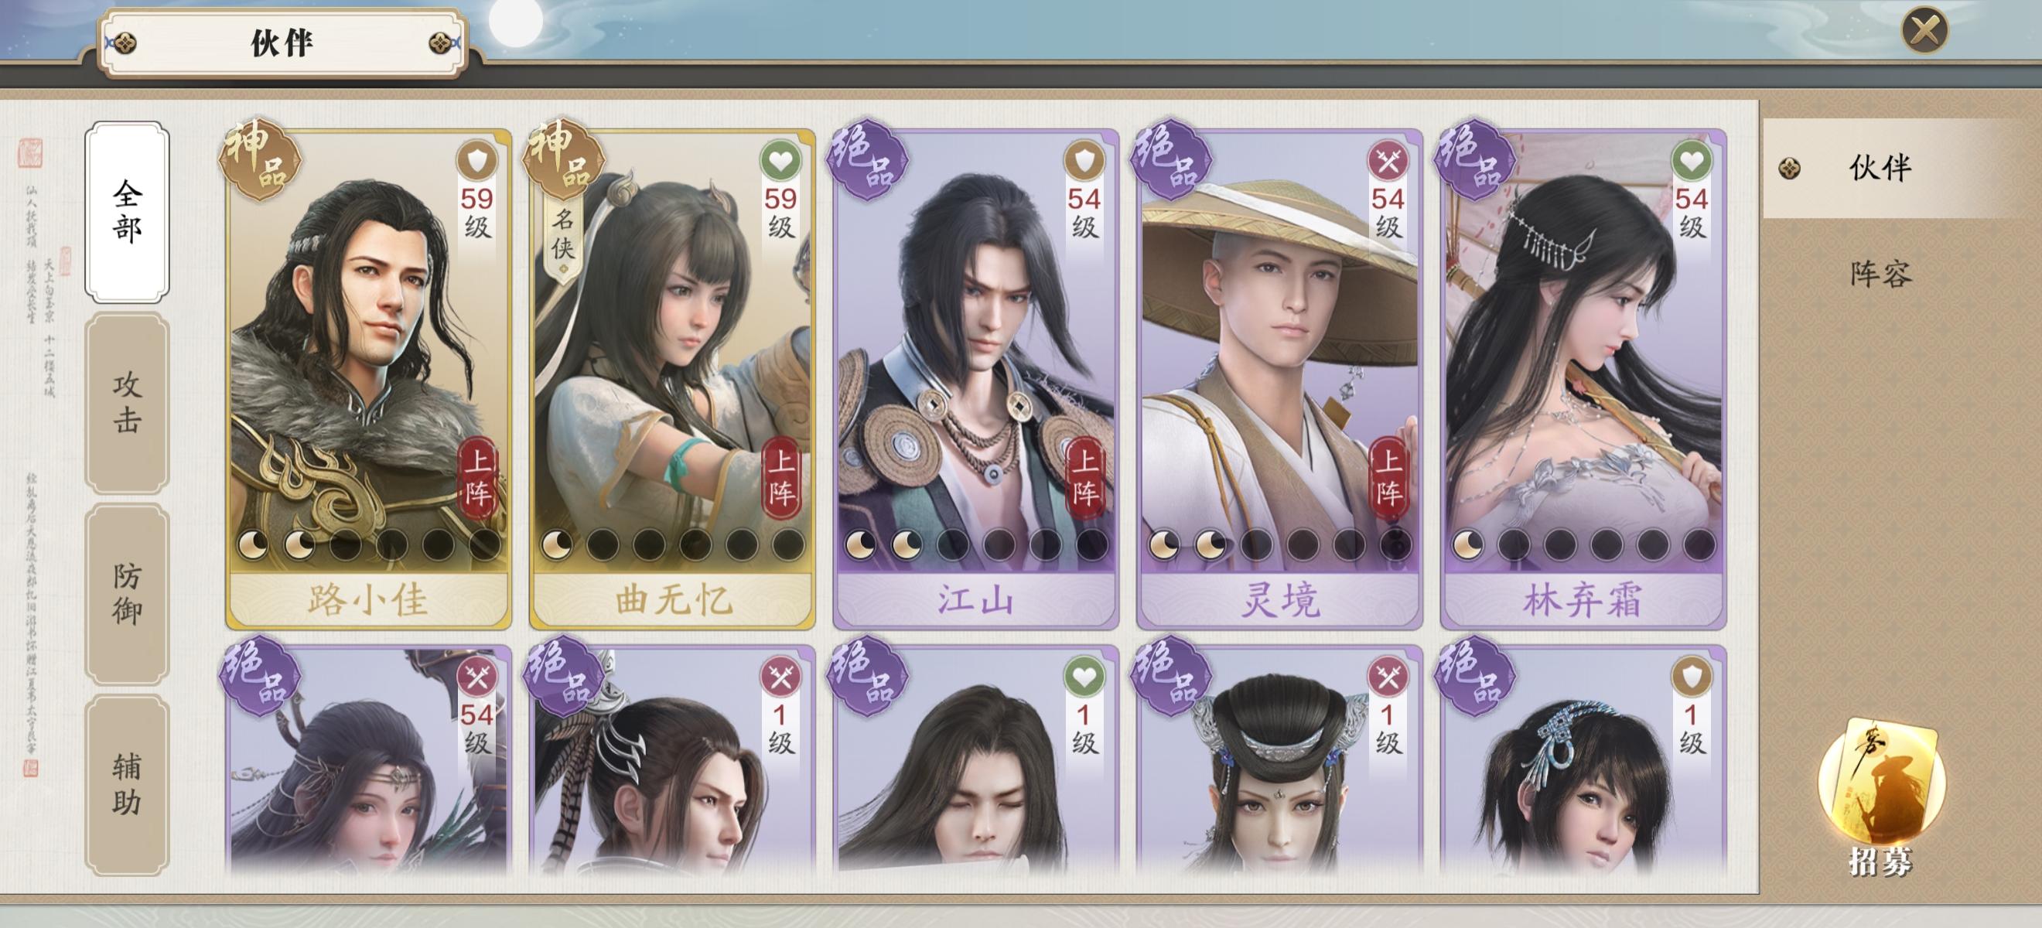Click the 上阵 tag on 灵境 card
2042x928 pixels.
click(x=1388, y=476)
